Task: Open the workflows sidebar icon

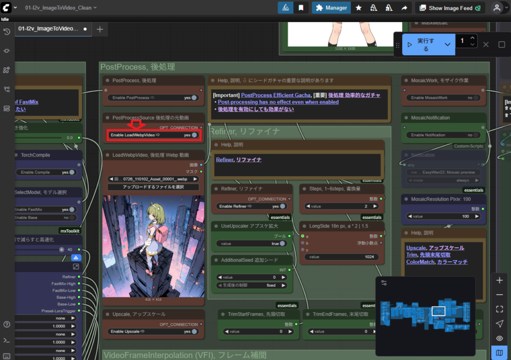Action: click(6, 108)
